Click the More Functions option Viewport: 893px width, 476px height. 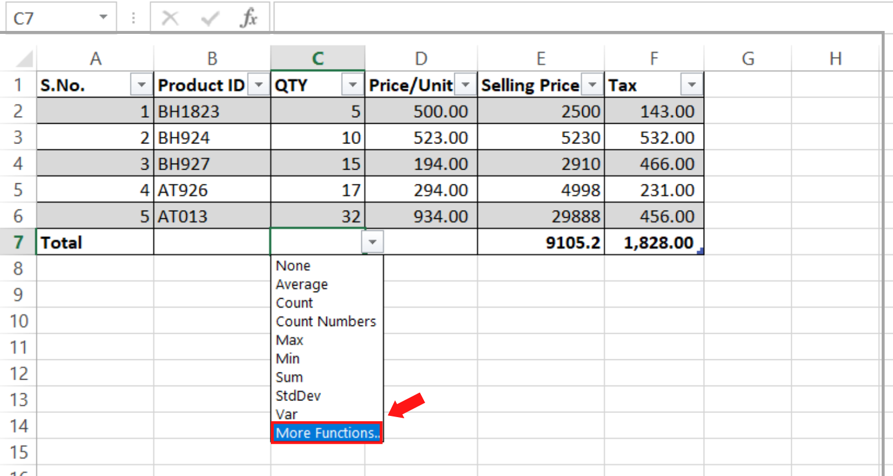(x=326, y=433)
